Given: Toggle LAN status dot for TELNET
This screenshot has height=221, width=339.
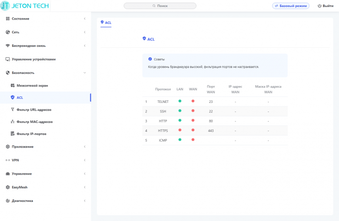Looking at the screenshot, I should pos(179,101).
